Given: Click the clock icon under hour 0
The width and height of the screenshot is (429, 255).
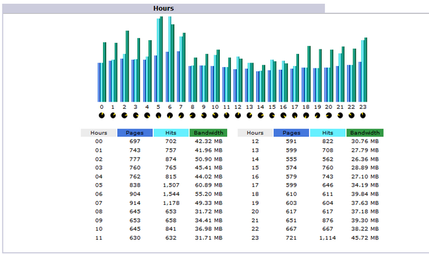Looking at the screenshot, I should coord(102,115).
